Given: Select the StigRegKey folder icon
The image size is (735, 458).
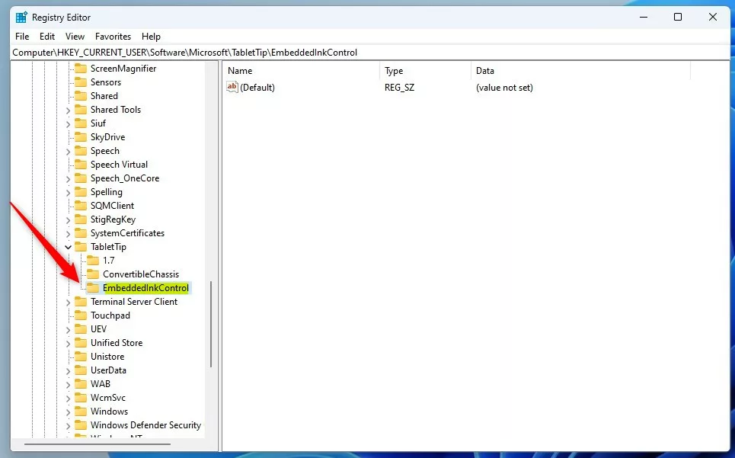Looking at the screenshot, I should pos(81,219).
